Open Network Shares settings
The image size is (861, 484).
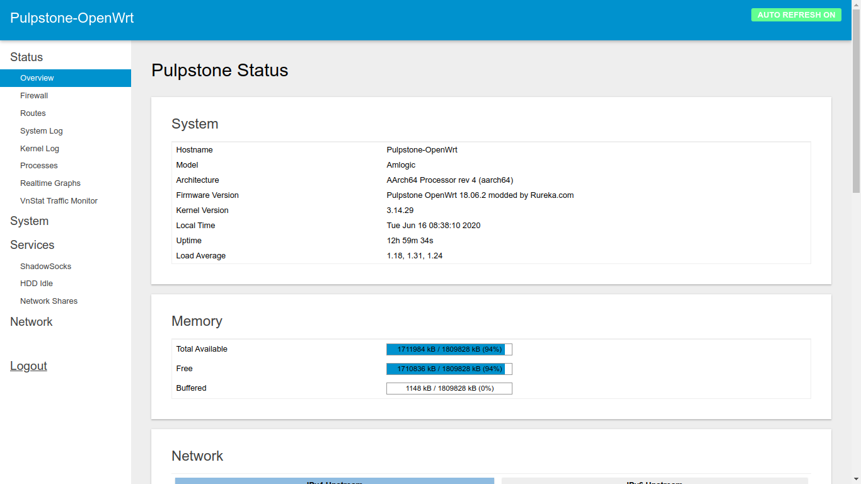tap(49, 301)
